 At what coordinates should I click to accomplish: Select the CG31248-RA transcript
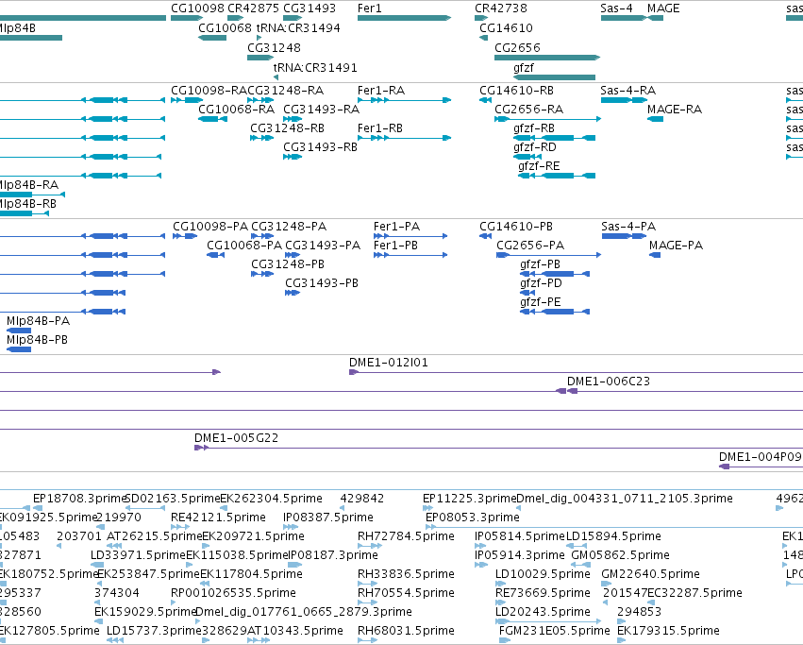pos(260,100)
